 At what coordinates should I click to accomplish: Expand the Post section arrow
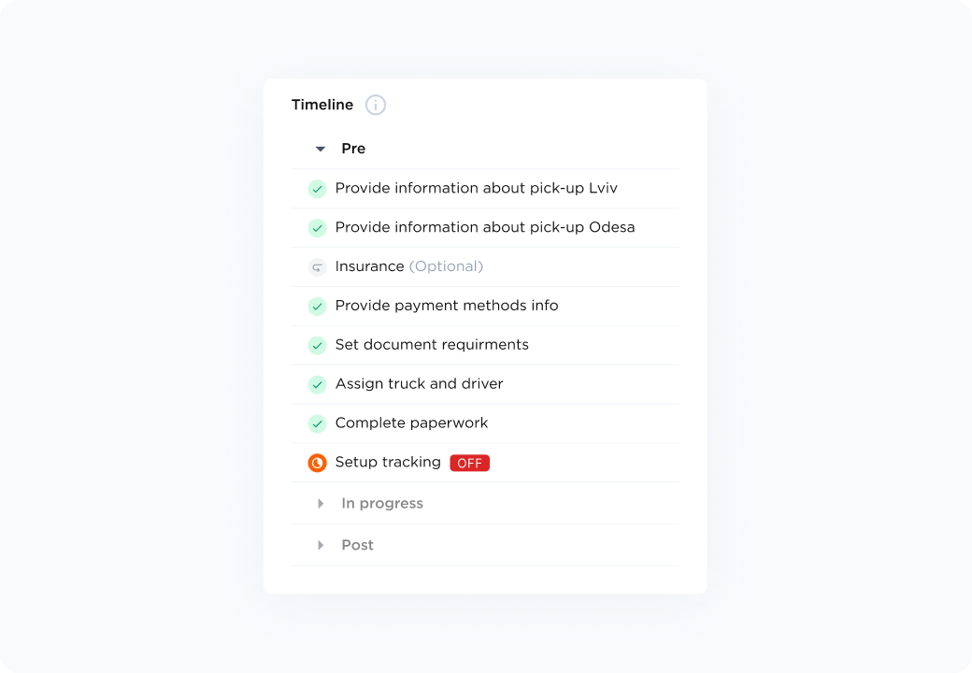tap(321, 545)
